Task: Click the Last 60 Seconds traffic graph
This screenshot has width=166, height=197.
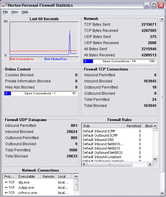Action: point(44,38)
